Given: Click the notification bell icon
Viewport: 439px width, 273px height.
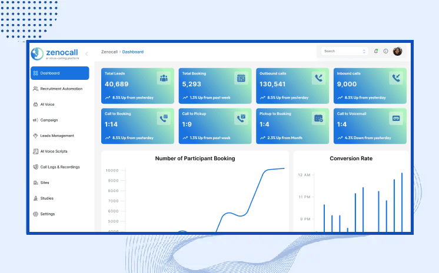Looking at the screenshot, I should [x=376, y=51].
